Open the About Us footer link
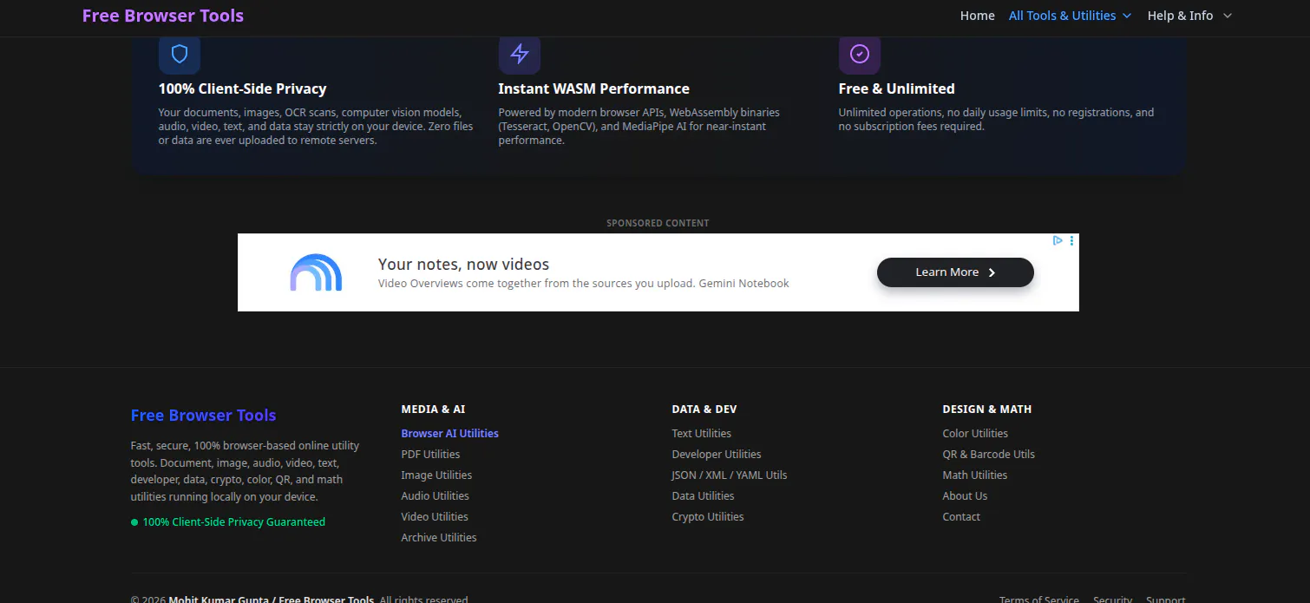The width and height of the screenshot is (1310, 603). [965, 496]
